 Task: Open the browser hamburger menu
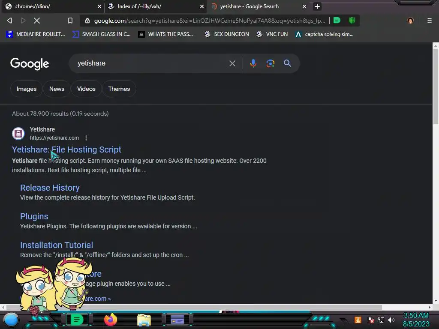coord(430,21)
